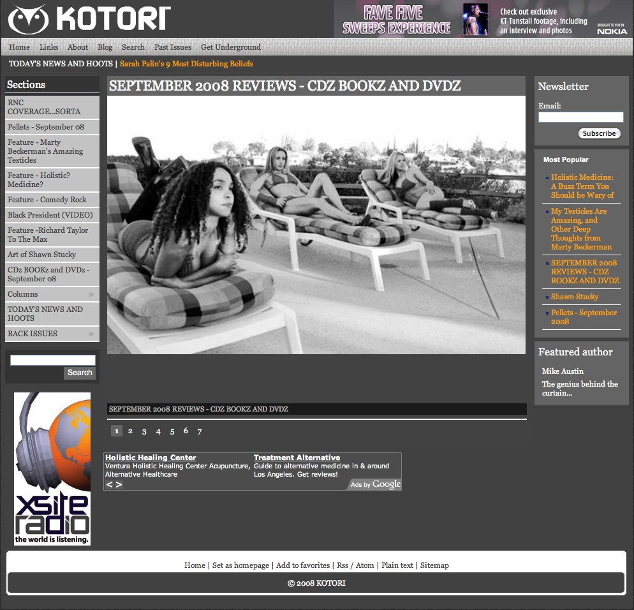Go to page 7 of the review
The width and height of the screenshot is (634, 610).
(x=200, y=431)
